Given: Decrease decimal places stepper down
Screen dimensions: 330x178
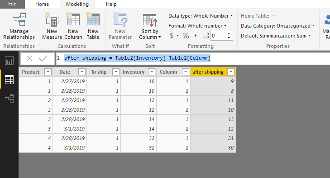Looking at the screenshot, I should point(229,38).
